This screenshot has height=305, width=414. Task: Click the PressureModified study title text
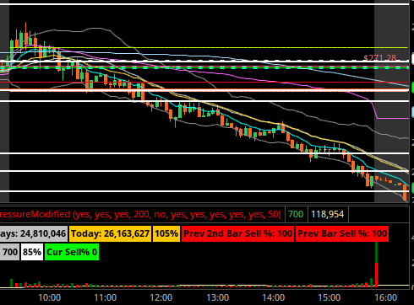pos(140,215)
